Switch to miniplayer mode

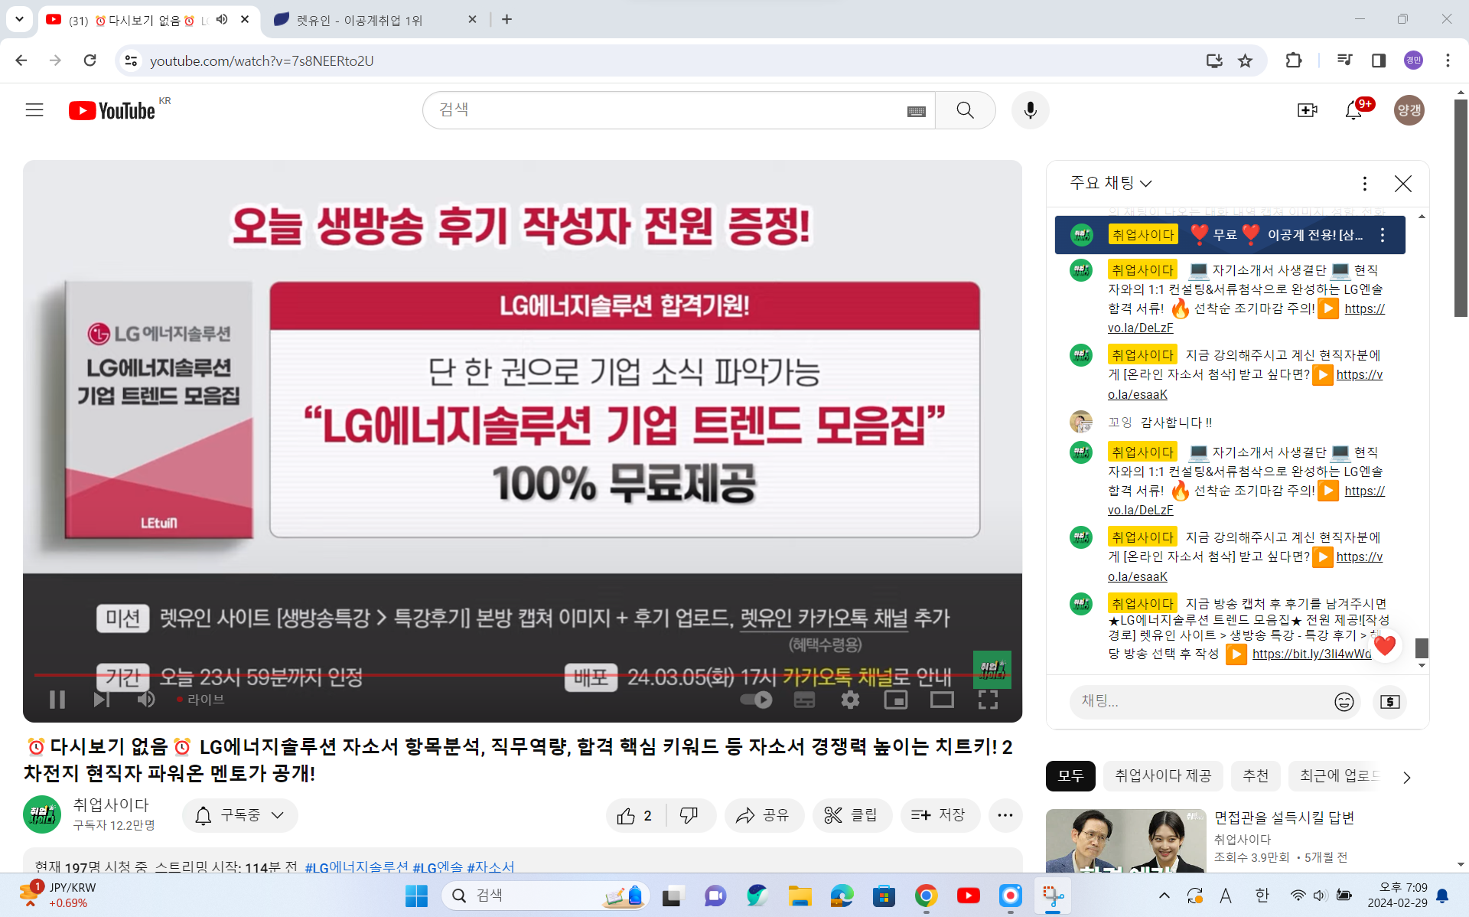coord(895,700)
